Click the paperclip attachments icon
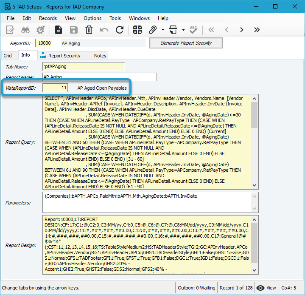The image size is (305, 295). pyautogui.click(x=153, y=30)
